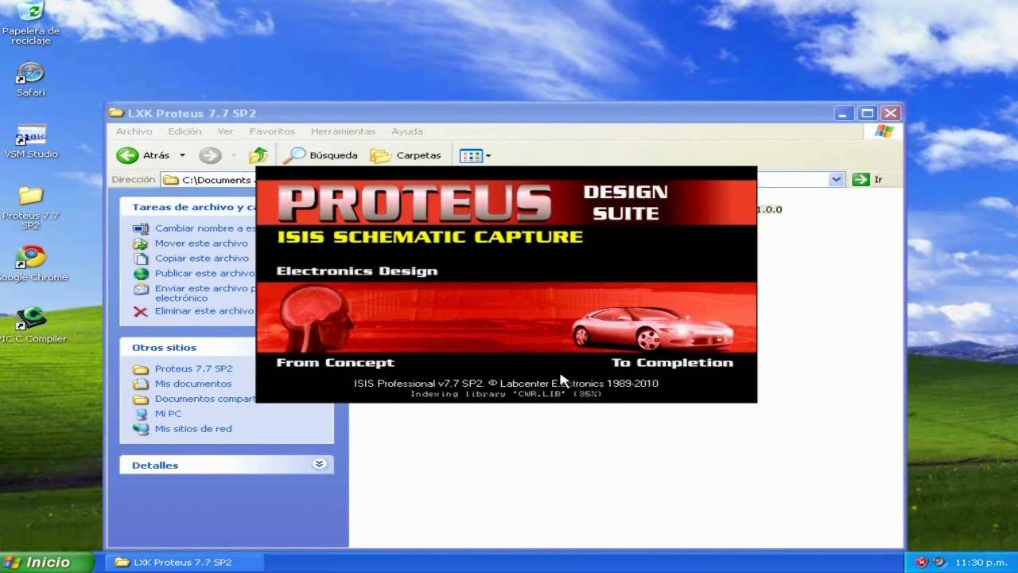The width and height of the screenshot is (1018, 573).
Task: Open the Edición menu
Action: click(x=185, y=131)
